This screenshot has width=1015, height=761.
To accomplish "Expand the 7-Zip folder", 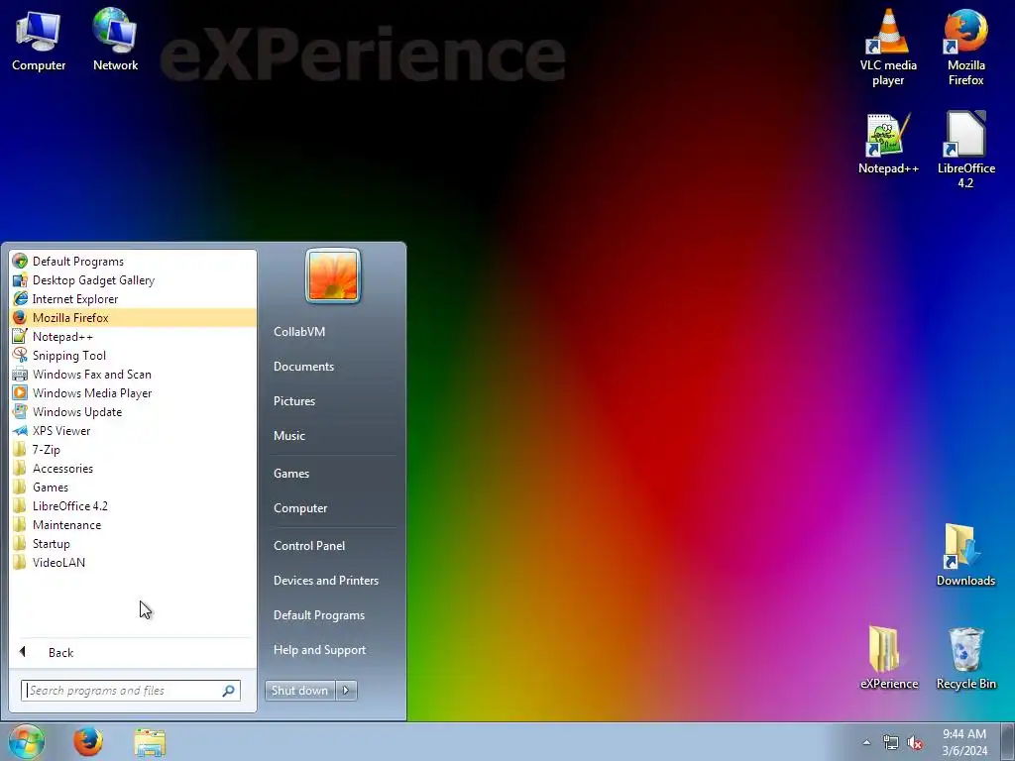I will (133, 449).
